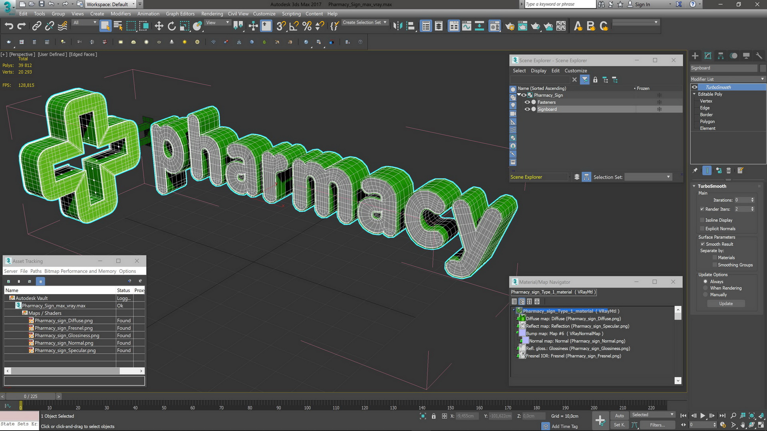The height and width of the screenshot is (431, 767).
Task: Open Scene Explorer Display menu
Action: tap(538, 71)
